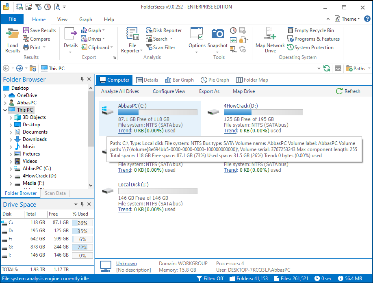The width and height of the screenshot is (373, 283).
Task: Collapse the This PC tree node
Action: pyautogui.click(x=5, y=110)
